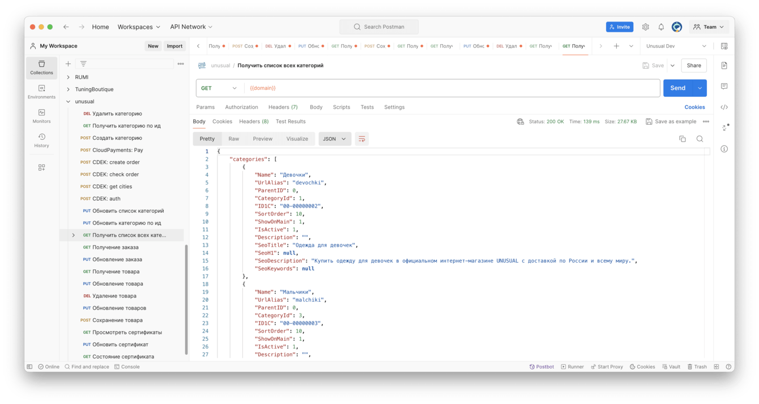Copy the response body with copy icon
Image resolution: width=759 pixels, height=404 pixels.
[683, 139]
